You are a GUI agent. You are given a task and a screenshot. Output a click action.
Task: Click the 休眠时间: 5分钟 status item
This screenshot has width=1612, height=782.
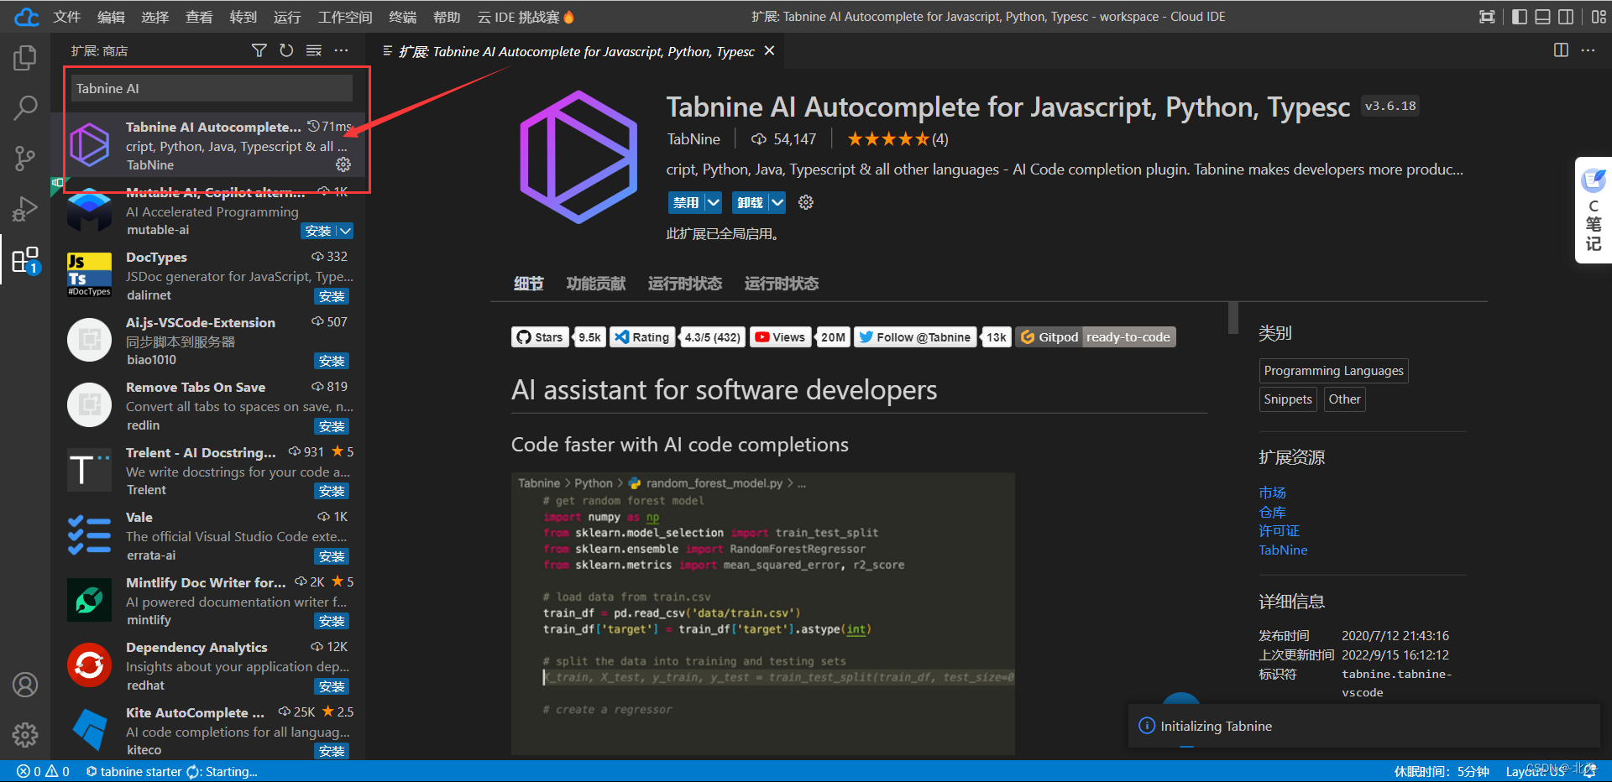(x=1442, y=772)
